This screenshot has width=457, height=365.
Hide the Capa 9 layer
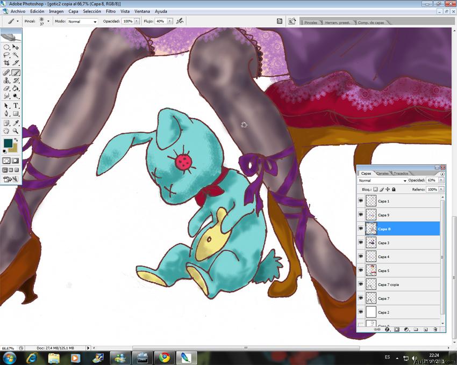[361, 215]
